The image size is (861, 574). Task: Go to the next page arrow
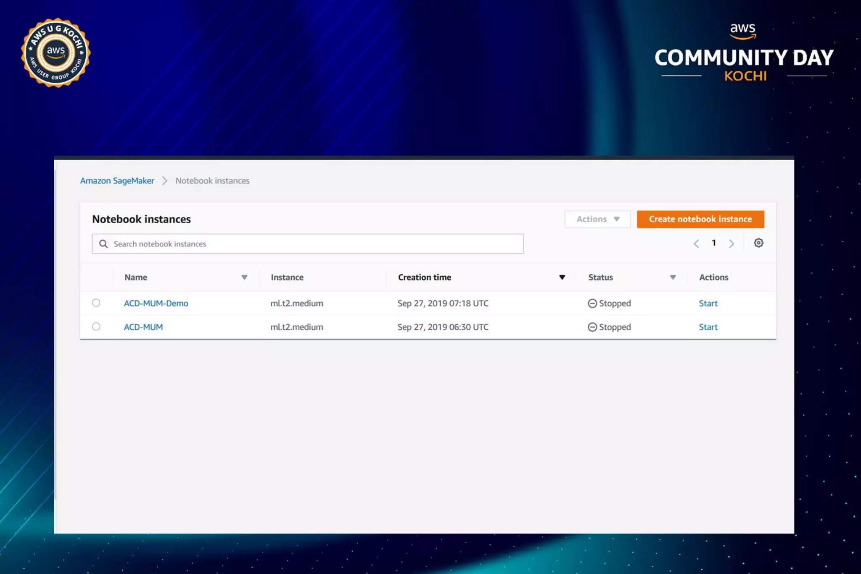click(x=732, y=243)
